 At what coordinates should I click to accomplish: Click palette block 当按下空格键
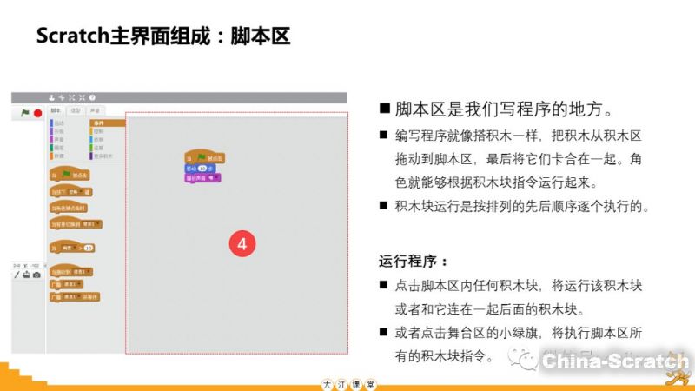coord(71,191)
